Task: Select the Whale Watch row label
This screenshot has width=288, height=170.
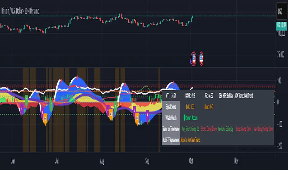Action: 171,118
